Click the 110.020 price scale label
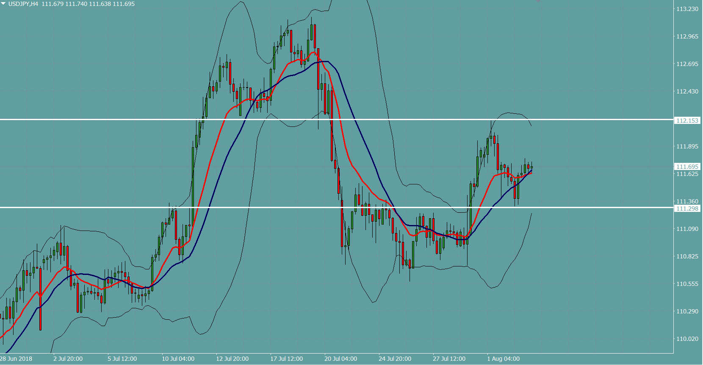This screenshot has height=365, width=703. [687, 339]
